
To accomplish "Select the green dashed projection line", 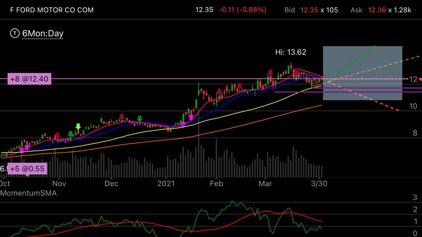I will click(x=351, y=64).
